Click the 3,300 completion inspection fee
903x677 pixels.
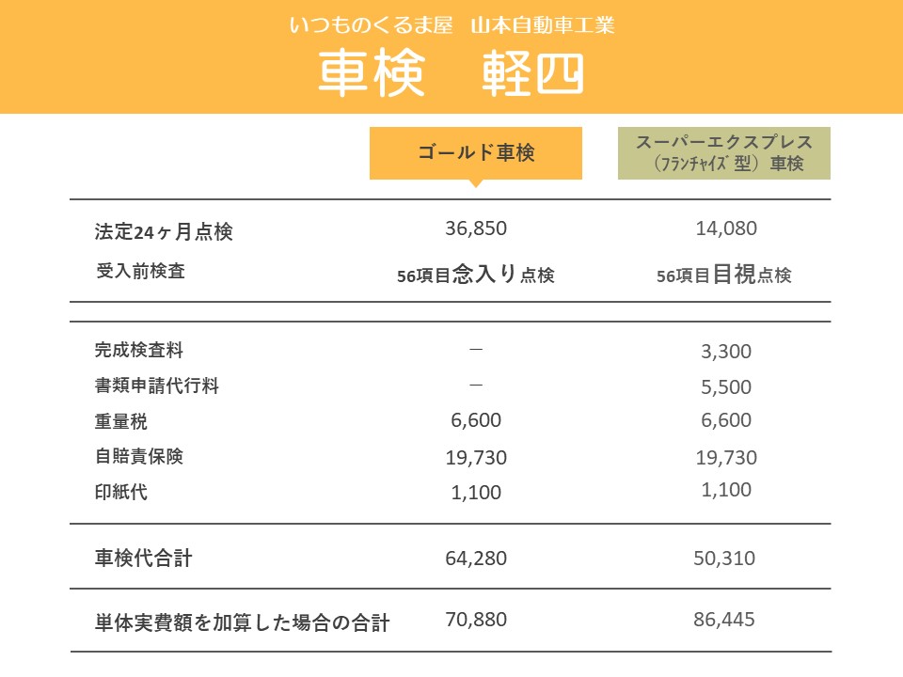(x=726, y=351)
